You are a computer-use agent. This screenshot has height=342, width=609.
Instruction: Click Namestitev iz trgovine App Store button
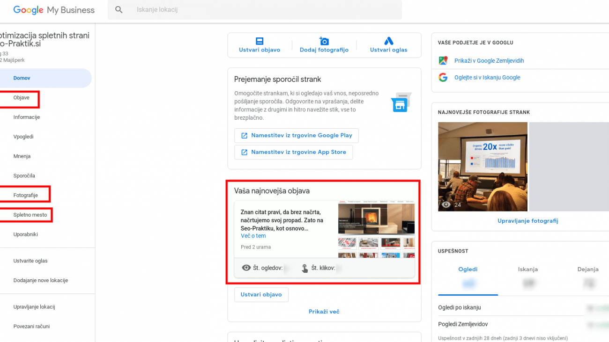coord(293,152)
